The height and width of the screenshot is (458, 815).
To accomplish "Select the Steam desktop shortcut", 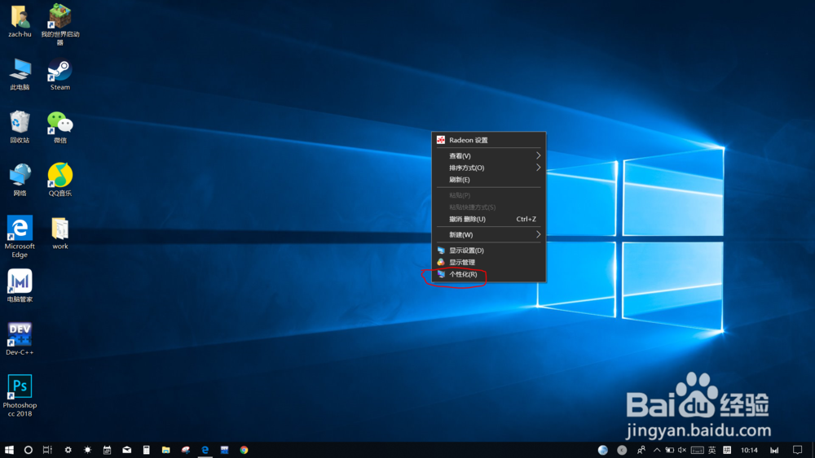I will point(60,74).
